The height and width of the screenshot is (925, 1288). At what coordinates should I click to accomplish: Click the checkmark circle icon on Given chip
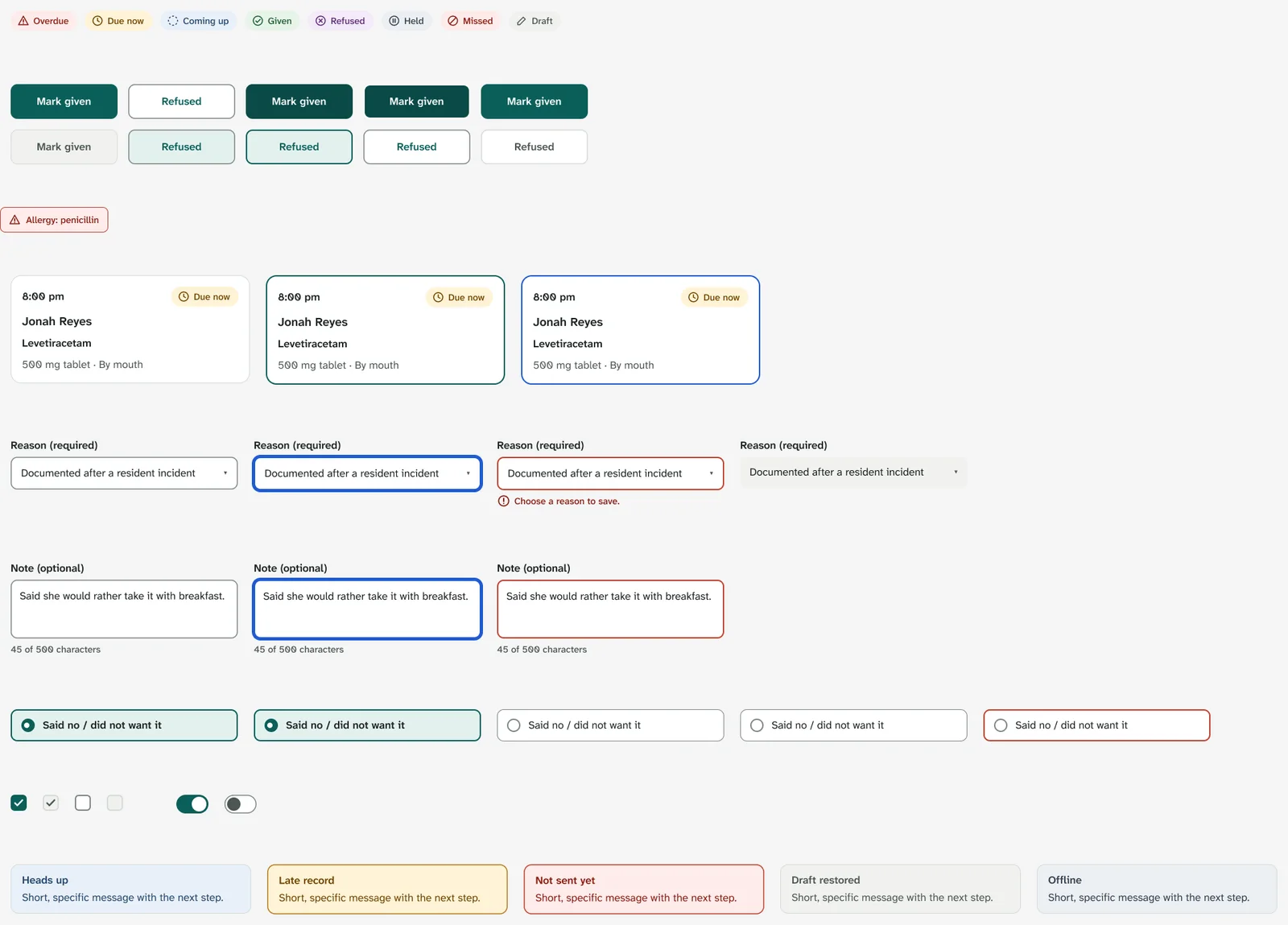coord(258,21)
